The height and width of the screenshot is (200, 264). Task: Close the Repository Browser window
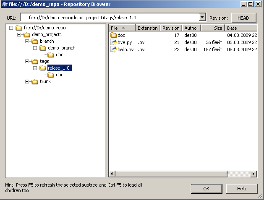pos(258,4)
